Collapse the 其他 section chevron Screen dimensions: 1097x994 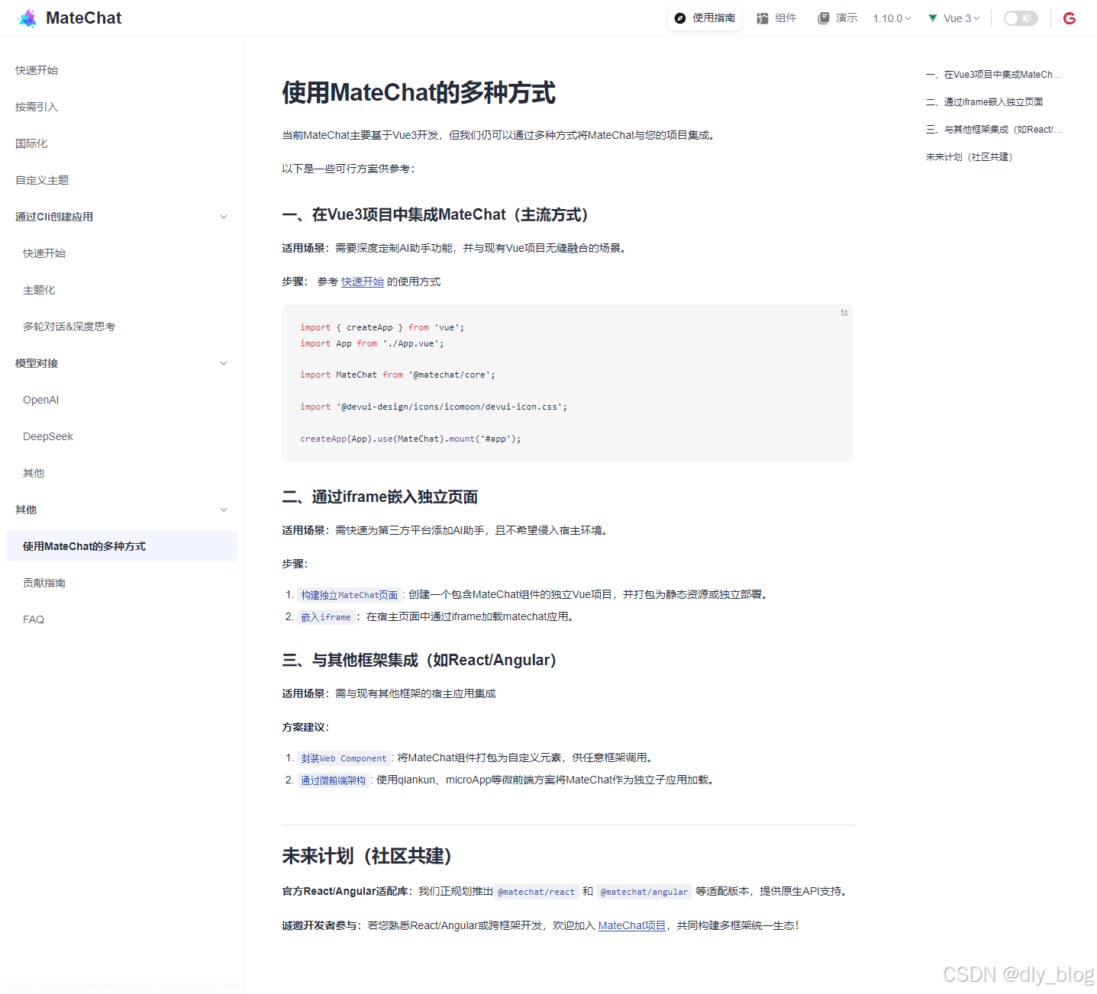(x=224, y=510)
